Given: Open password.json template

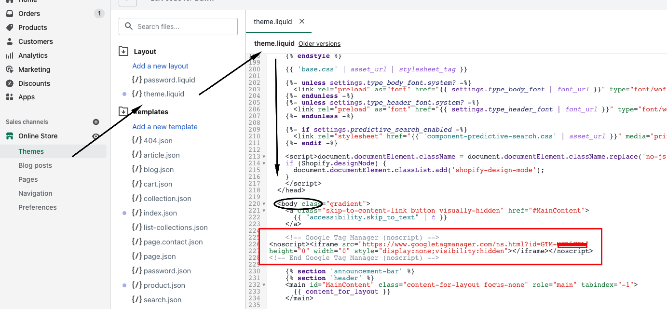Looking at the screenshot, I should tap(167, 271).
